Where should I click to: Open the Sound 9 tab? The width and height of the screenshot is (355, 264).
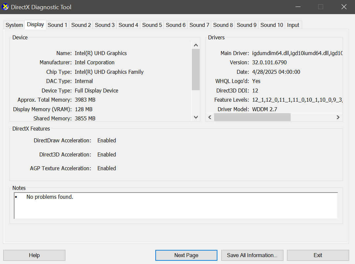tap(247, 25)
